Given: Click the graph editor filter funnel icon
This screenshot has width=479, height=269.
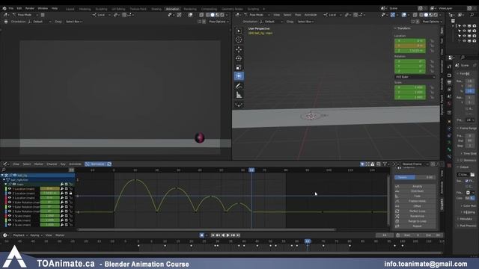Looking at the screenshot, I should tap(385, 164).
